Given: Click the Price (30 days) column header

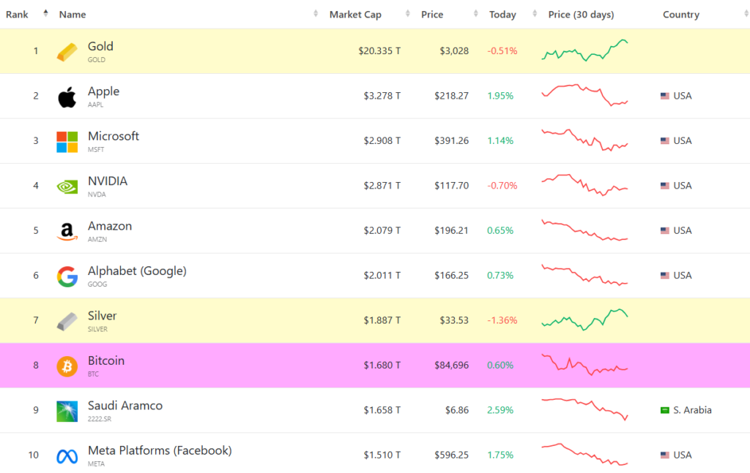Looking at the screenshot, I should click(581, 15).
